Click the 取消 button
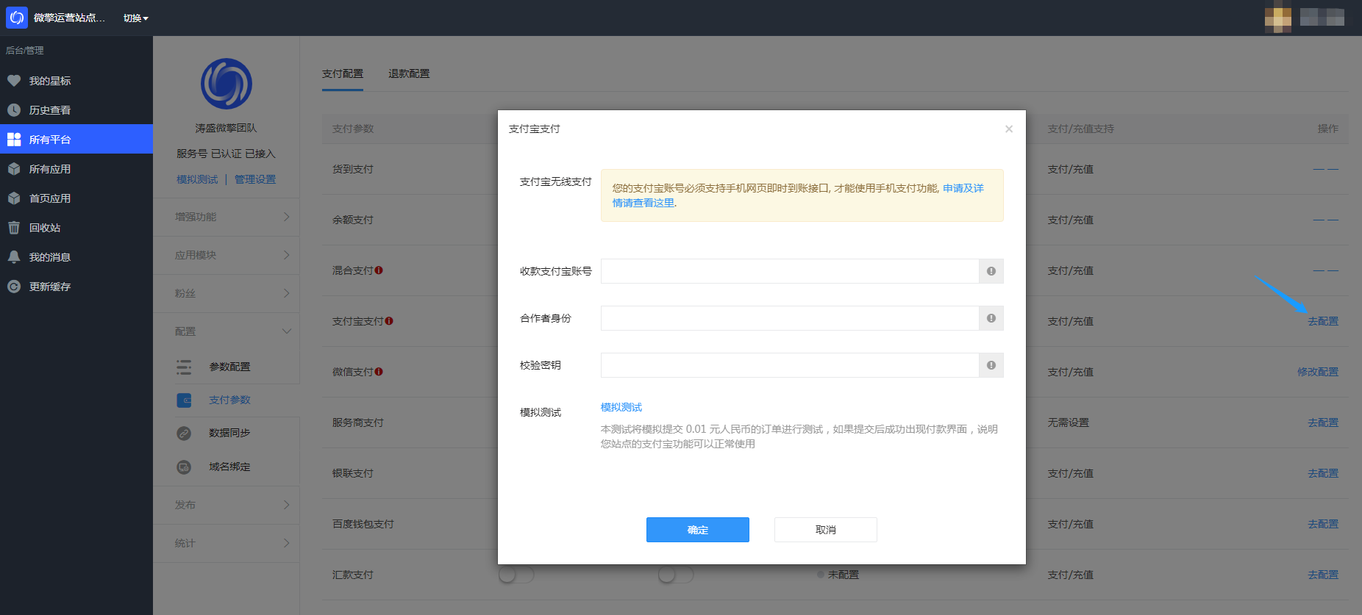The image size is (1362, 615). tap(826, 530)
